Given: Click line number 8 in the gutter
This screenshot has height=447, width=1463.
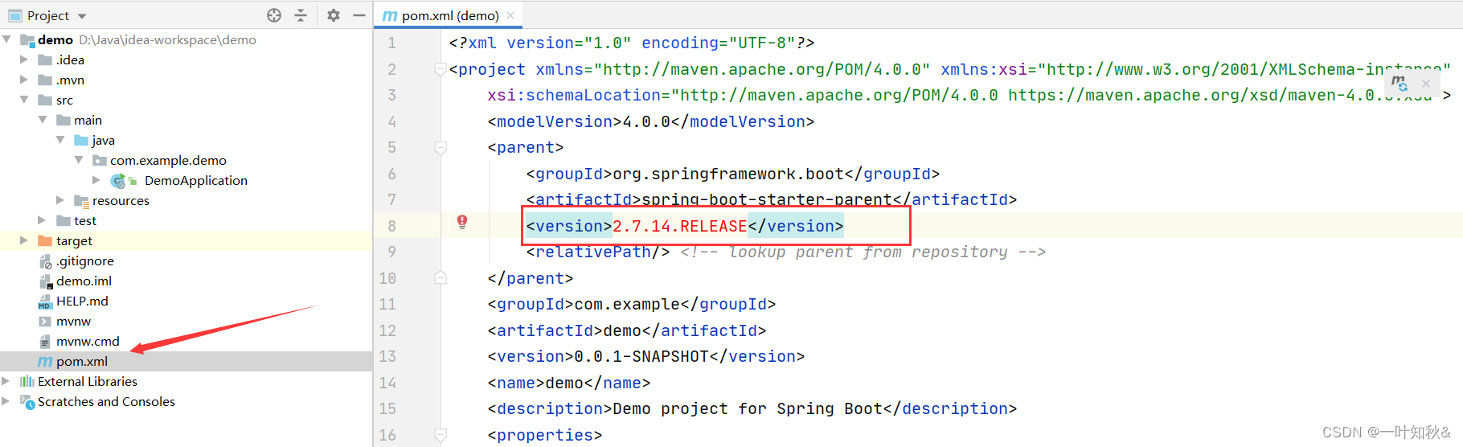Looking at the screenshot, I should pos(391,226).
